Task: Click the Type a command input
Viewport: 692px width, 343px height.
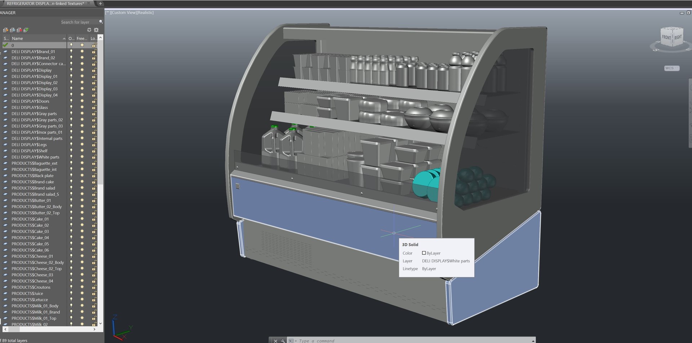Action: (x=411, y=341)
